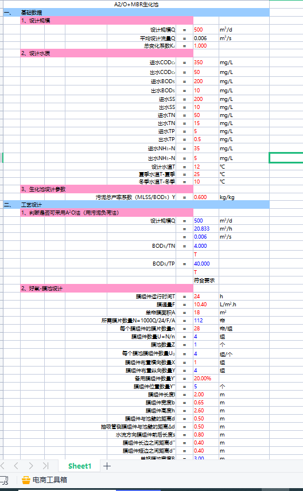Select the 28 value for 每个膜组件的膜片数量n
This screenshot has height=491, width=303.
click(x=206, y=329)
